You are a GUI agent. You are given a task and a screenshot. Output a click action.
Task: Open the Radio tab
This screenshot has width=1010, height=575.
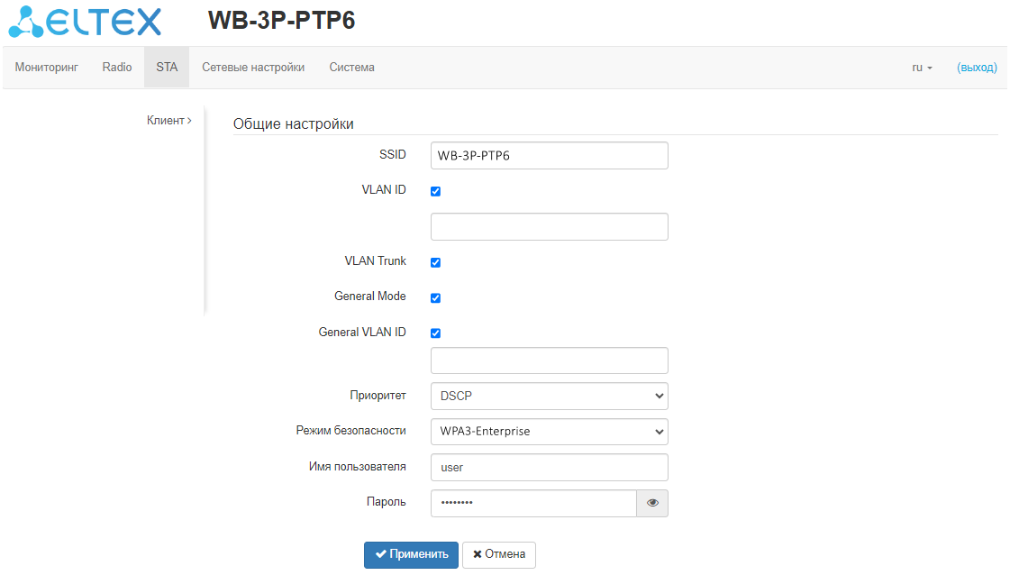click(x=117, y=68)
